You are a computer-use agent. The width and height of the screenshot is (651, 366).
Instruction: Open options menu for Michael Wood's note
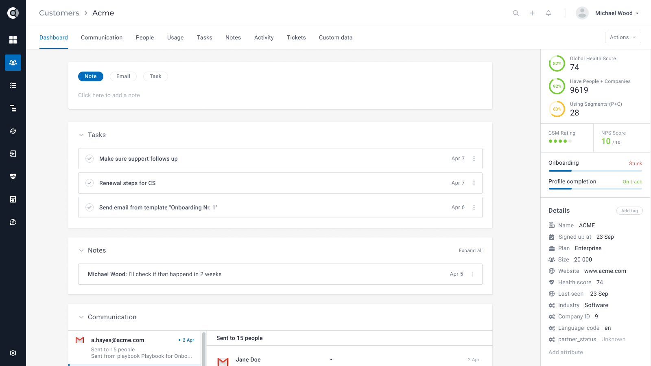(x=472, y=274)
